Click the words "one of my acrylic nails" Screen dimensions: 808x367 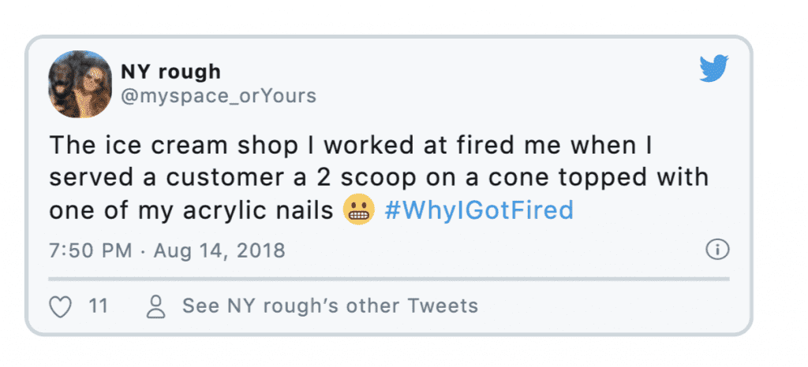coord(191,210)
